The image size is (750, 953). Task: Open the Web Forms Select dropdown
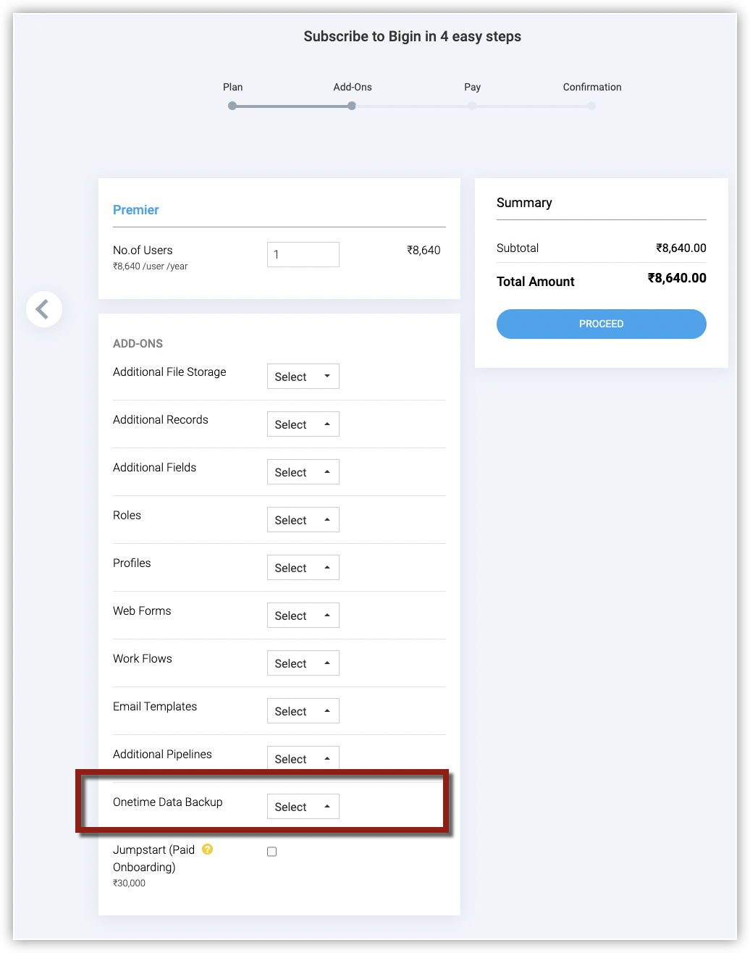click(303, 616)
